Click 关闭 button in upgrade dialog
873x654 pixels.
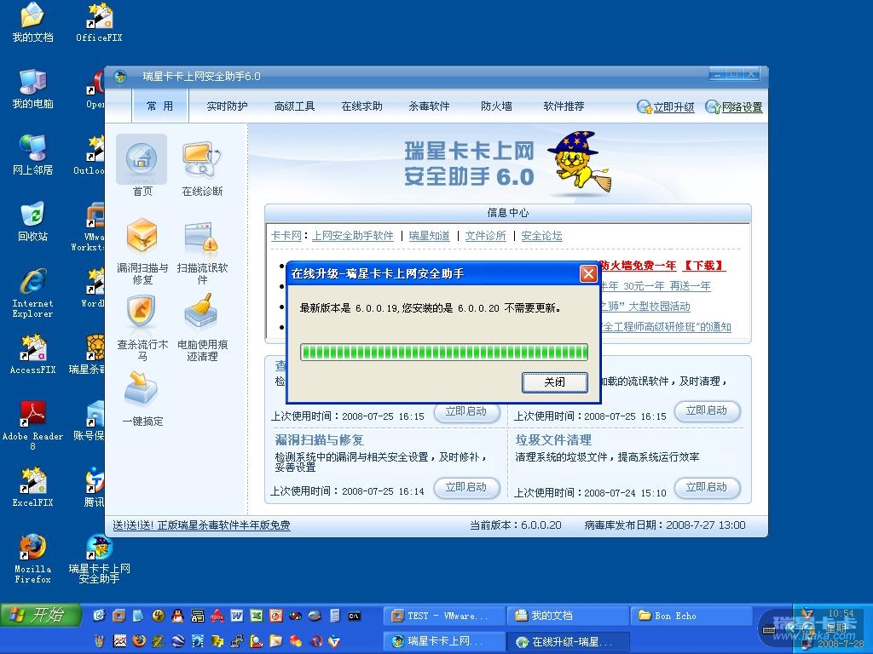point(554,382)
